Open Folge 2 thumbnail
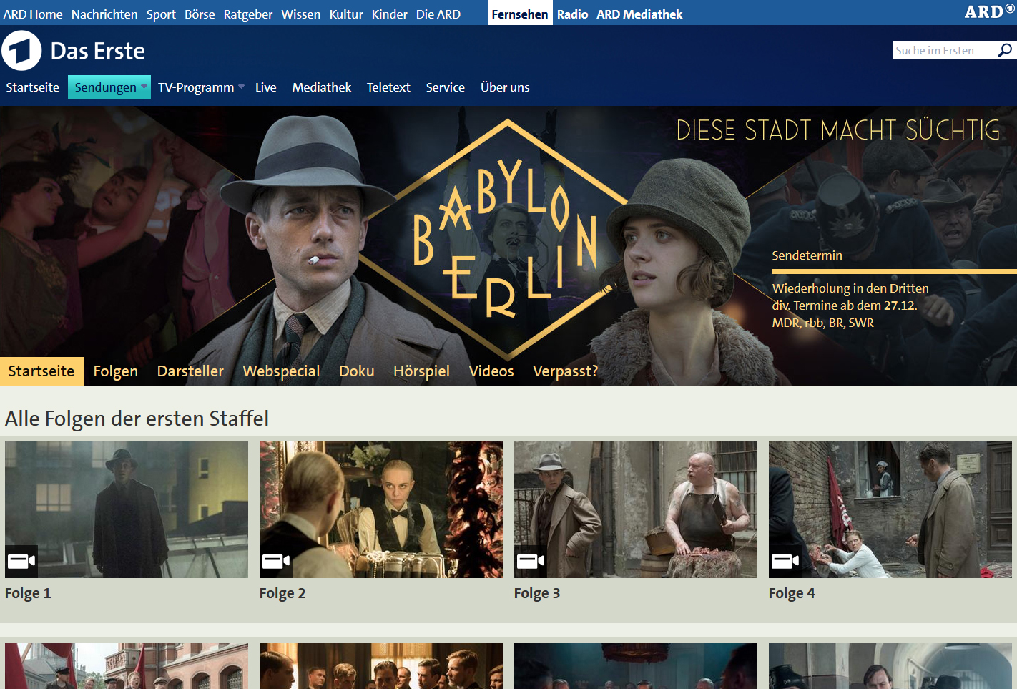This screenshot has height=689, width=1017. [x=381, y=509]
